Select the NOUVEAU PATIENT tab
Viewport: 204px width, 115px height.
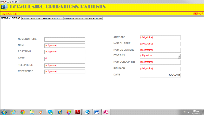coord(11,18)
